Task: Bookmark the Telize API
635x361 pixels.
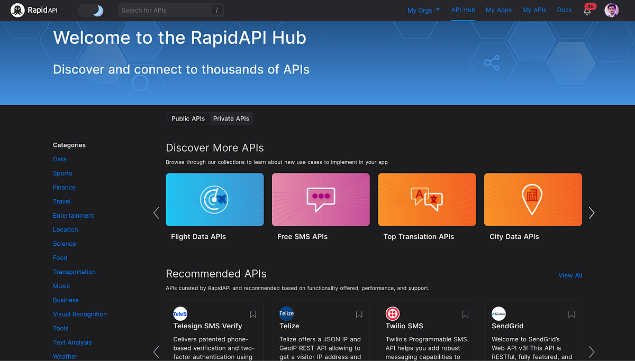Action: (359, 314)
